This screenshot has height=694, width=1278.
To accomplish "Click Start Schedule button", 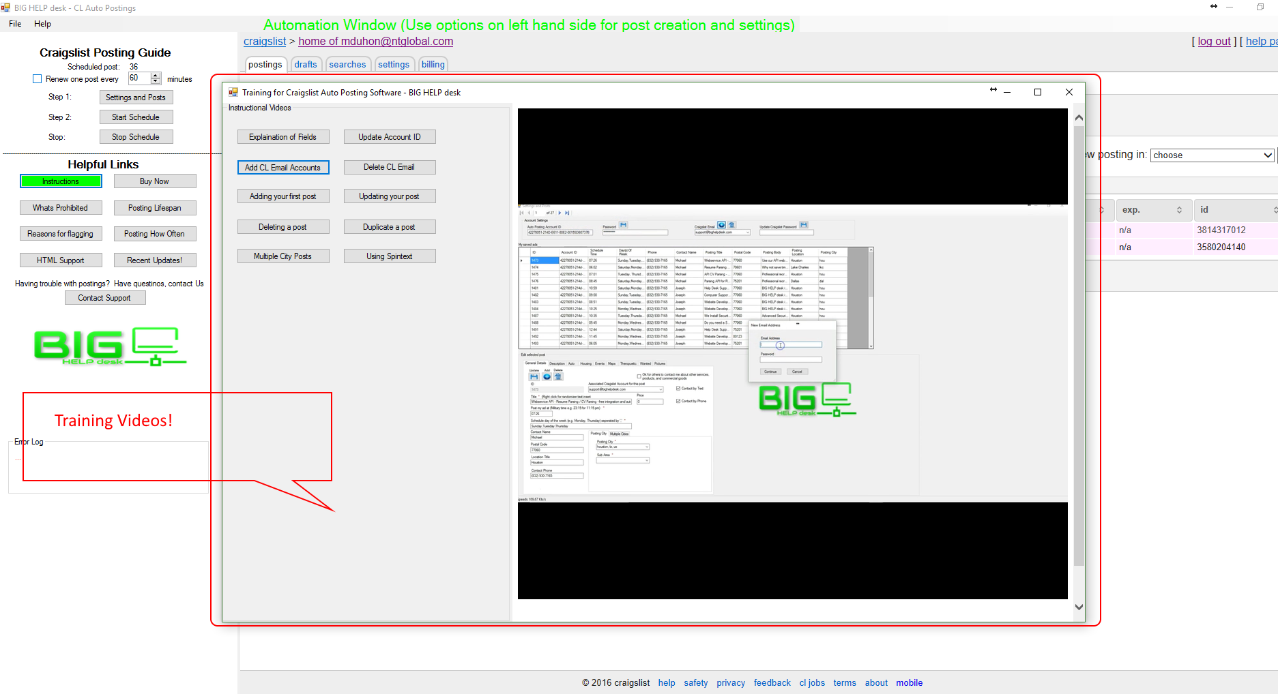I will click(x=136, y=117).
